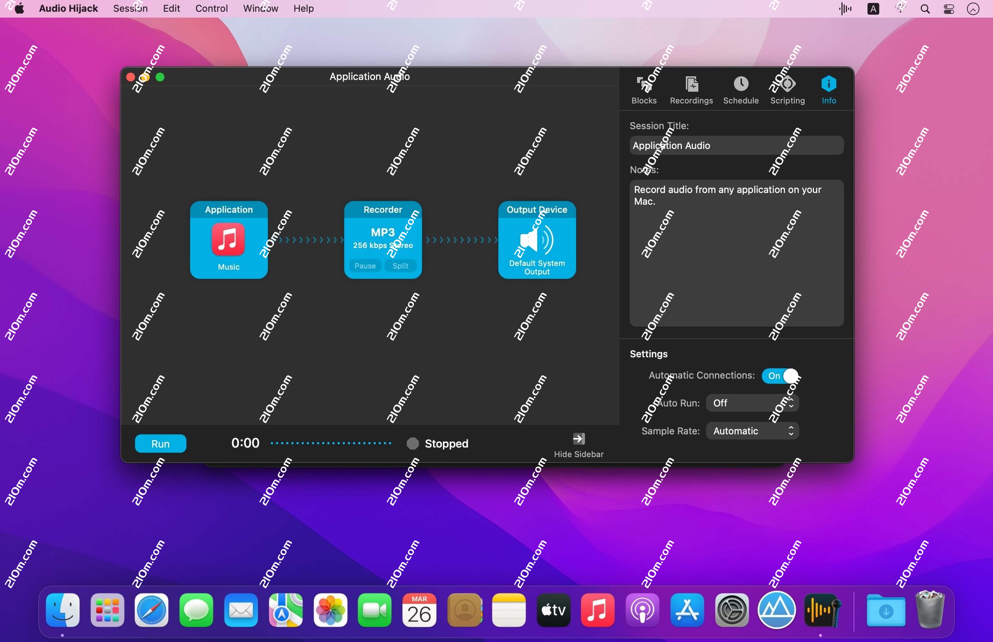Screen dimensions: 993x642
Task: Click Hide Sidebar
Action: click(578, 444)
